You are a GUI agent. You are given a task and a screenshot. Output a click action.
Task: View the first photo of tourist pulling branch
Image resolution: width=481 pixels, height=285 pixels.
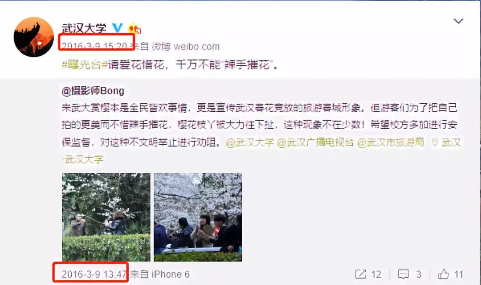point(106,218)
